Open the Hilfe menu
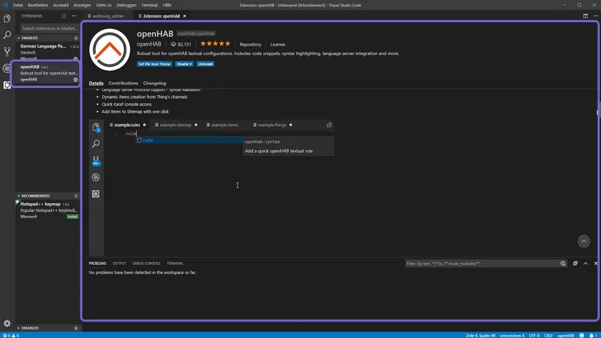Image resolution: width=601 pixels, height=338 pixels. point(167,5)
